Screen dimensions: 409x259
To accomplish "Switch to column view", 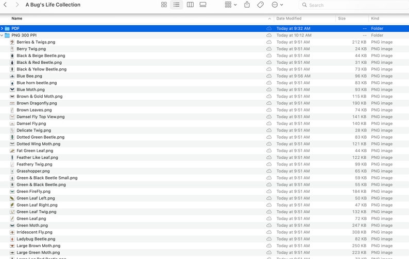I will point(190,5).
